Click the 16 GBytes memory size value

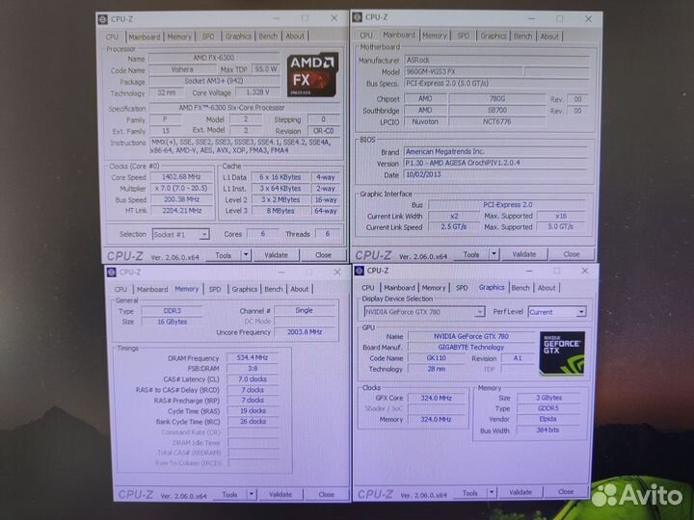pos(173,322)
